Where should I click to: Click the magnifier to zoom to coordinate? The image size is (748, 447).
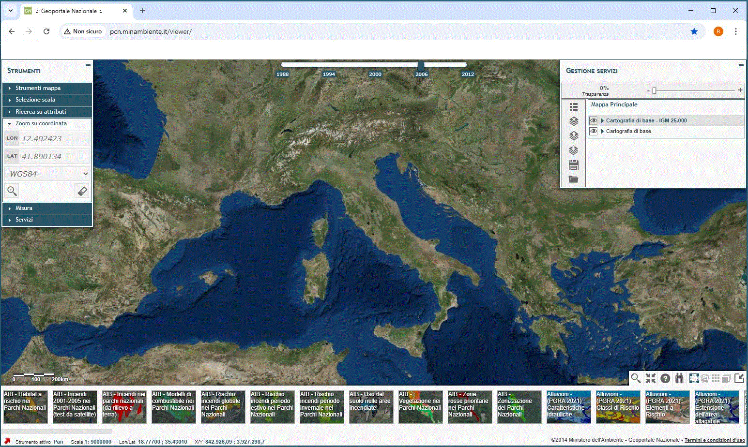(12, 191)
